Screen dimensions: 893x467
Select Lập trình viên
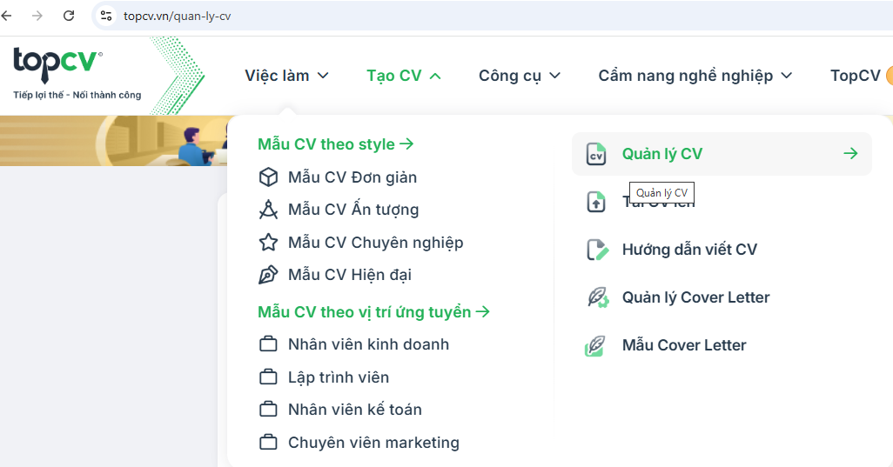(339, 377)
